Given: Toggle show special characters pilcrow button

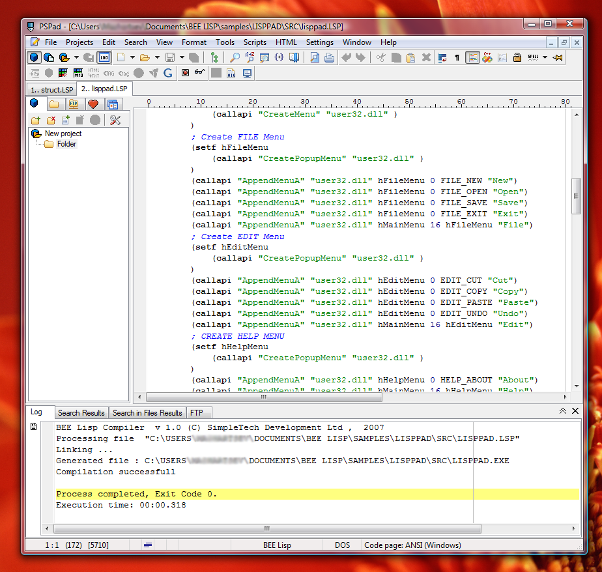Looking at the screenshot, I should coord(457,57).
